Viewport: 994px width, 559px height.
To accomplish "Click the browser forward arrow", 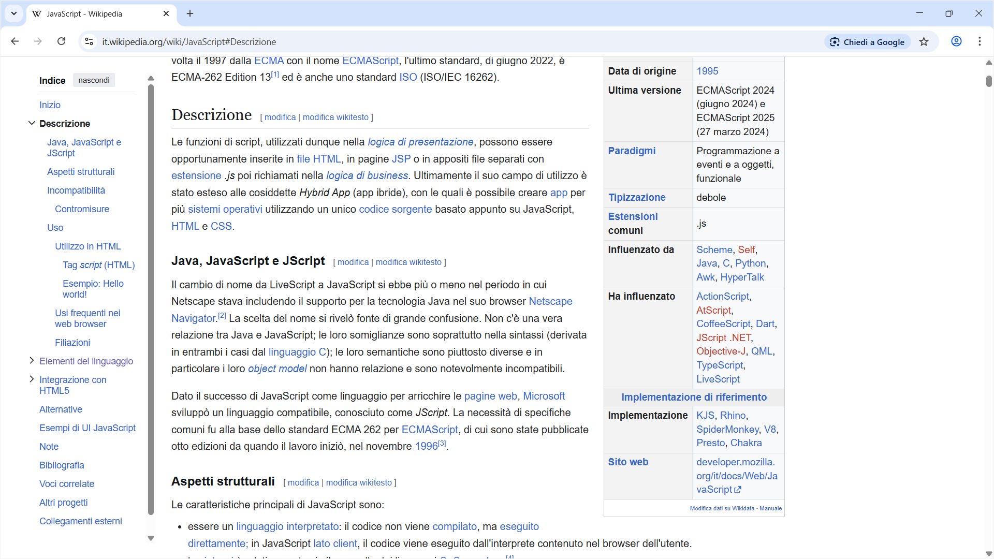I will click(38, 41).
